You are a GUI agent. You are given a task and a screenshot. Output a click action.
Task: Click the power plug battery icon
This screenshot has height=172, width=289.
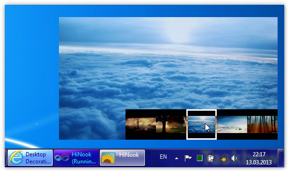tap(211, 158)
